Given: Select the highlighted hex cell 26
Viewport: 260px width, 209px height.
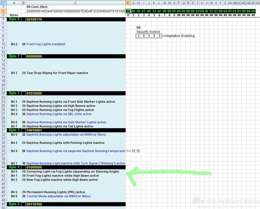Looking at the screenshot, I should pos(128,11).
